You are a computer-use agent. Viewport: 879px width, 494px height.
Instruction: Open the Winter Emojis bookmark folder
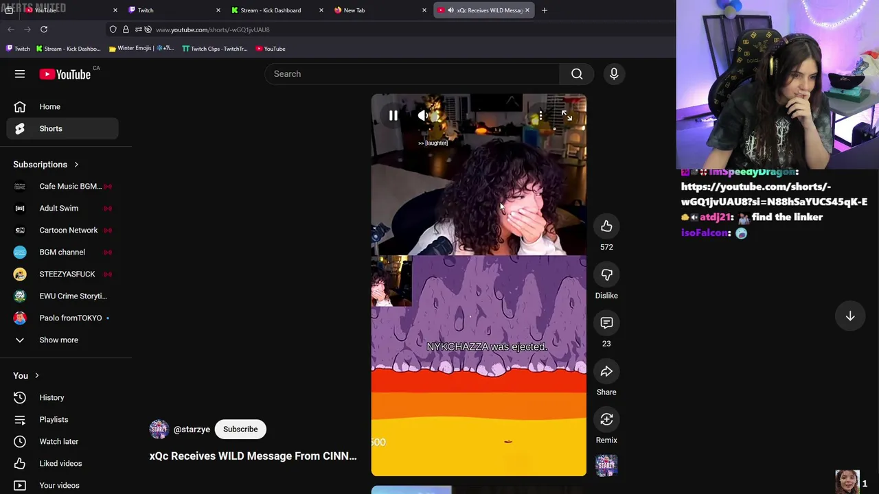pos(141,49)
